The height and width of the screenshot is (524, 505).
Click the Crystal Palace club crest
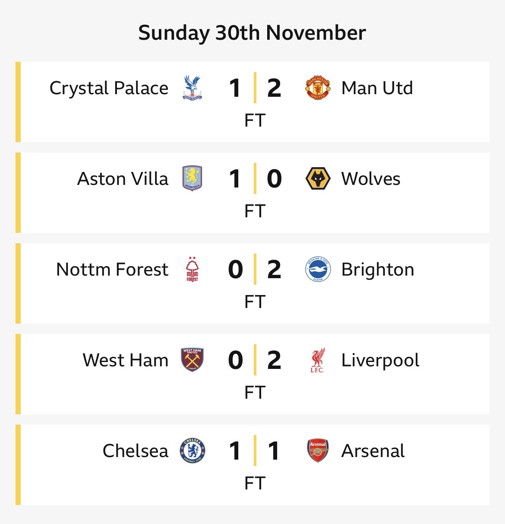click(x=192, y=88)
